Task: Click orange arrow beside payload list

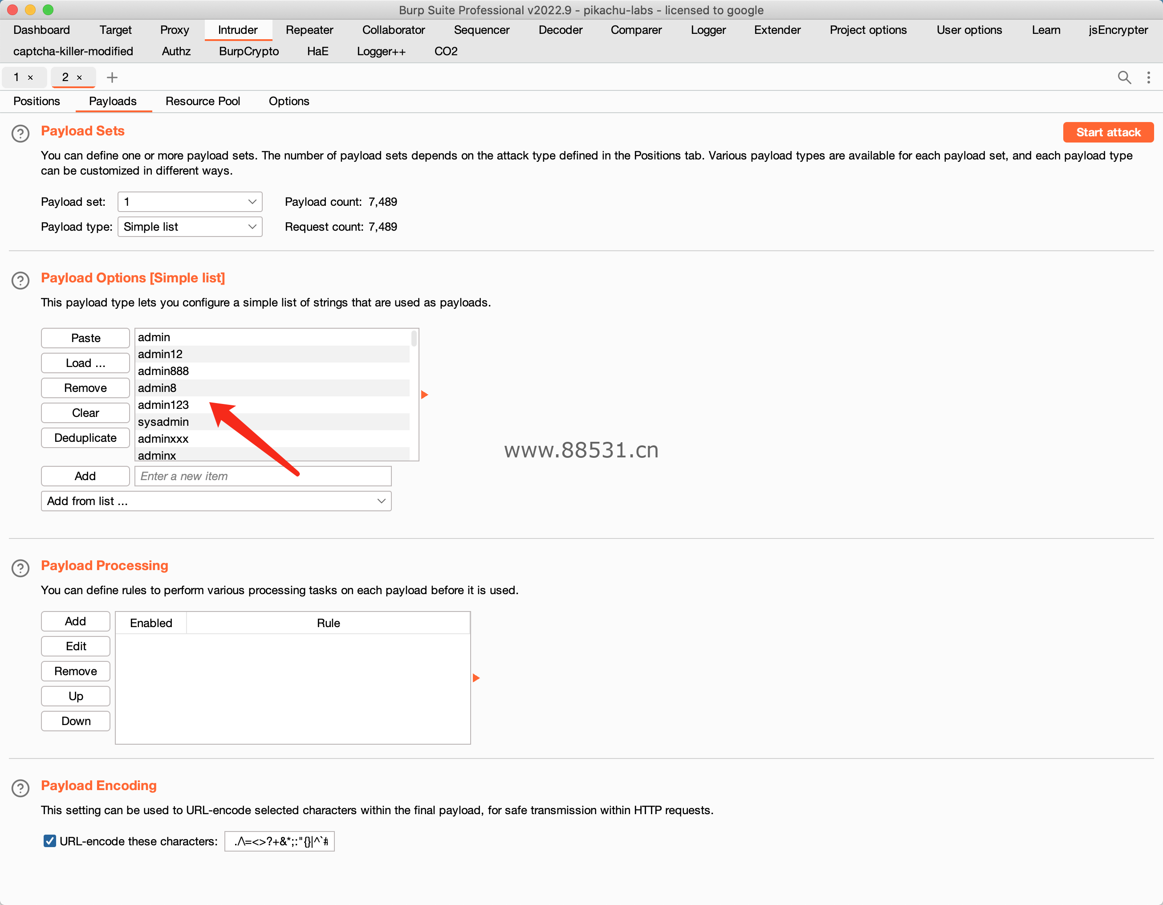Action: 424,395
